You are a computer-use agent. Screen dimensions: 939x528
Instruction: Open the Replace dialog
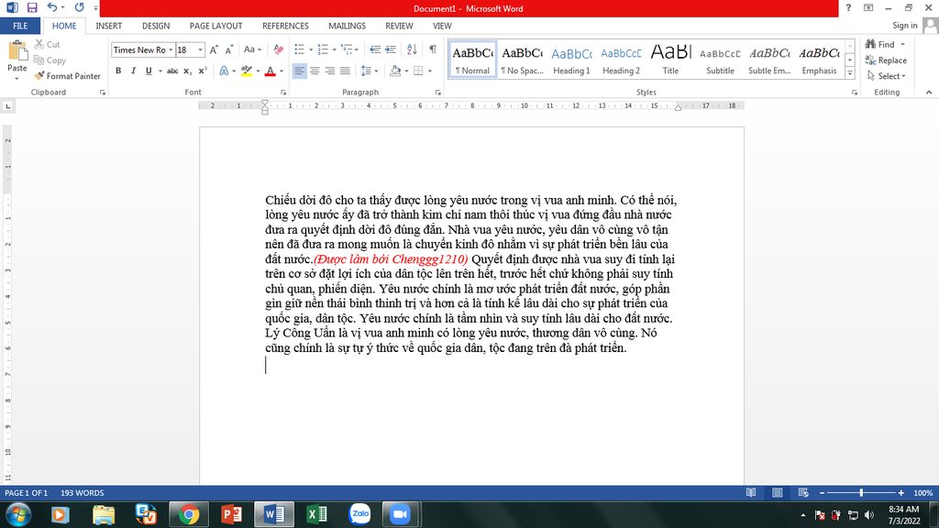tap(886, 60)
